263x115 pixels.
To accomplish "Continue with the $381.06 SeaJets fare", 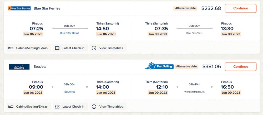I will (240, 67).
